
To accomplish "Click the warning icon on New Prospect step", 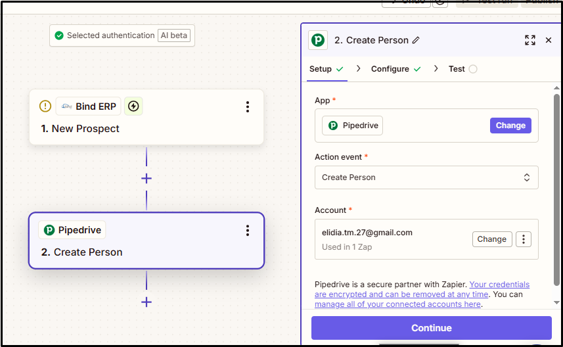I will (x=45, y=106).
